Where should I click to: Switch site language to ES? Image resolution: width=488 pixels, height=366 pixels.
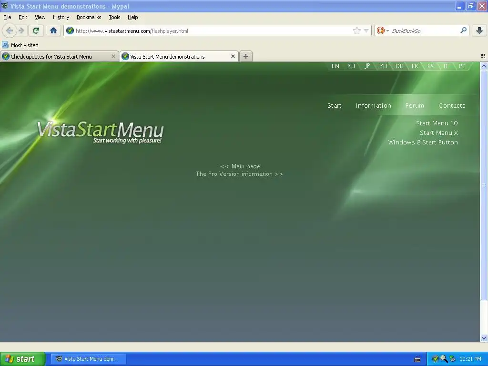click(430, 66)
